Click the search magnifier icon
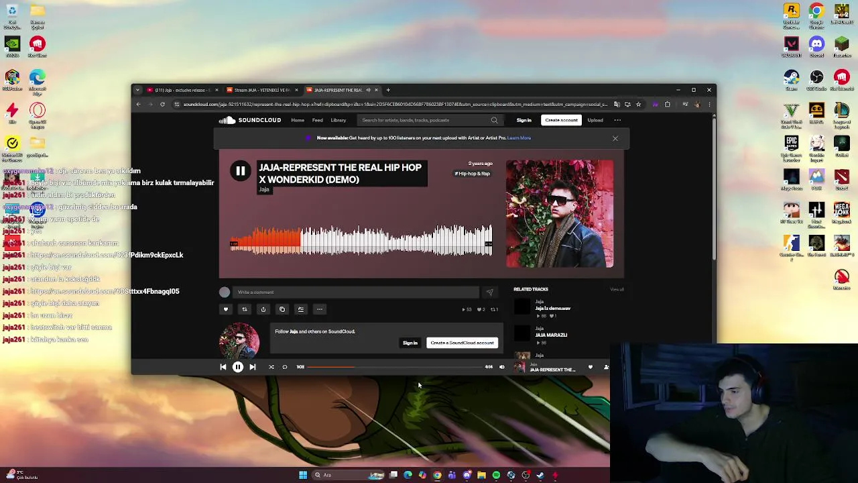Viewport: 858px width, 483px height. [495, 120]
